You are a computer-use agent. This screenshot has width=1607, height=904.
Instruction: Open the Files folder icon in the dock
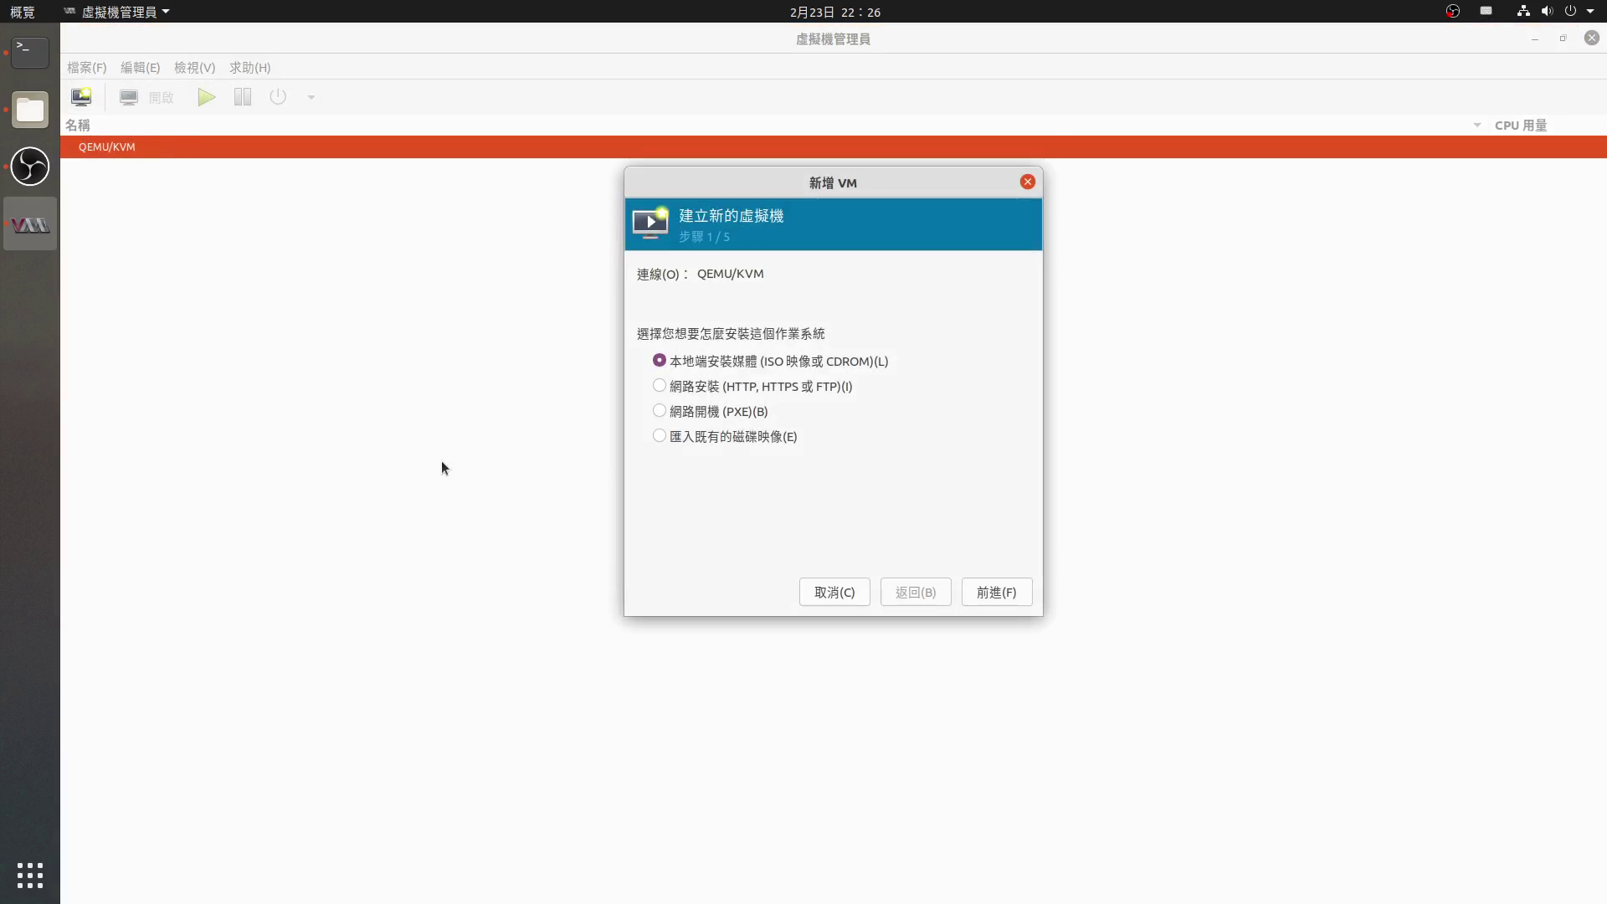[30, 110]
